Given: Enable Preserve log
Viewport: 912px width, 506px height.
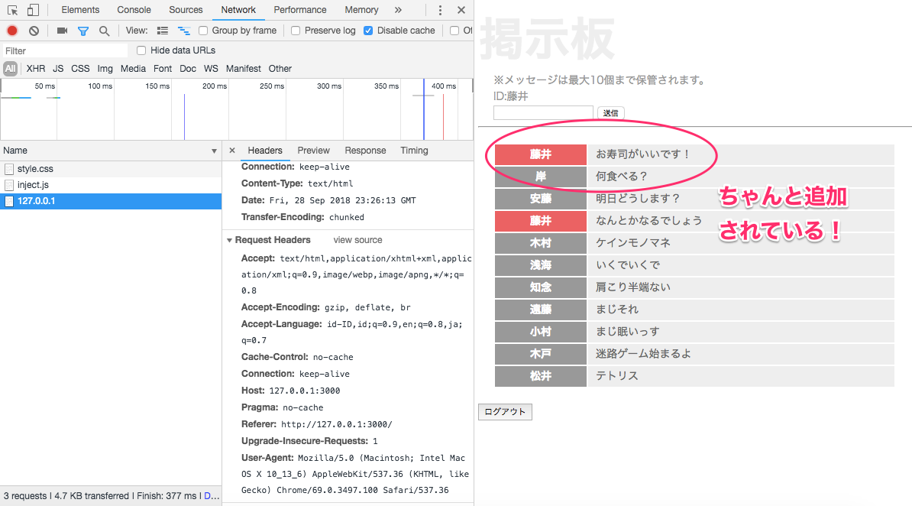Looking at the screenshot, I should tap(295, 31).
